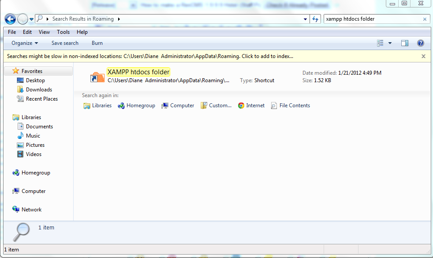Click the large magnifier icon in details pane

click(21, 232)
